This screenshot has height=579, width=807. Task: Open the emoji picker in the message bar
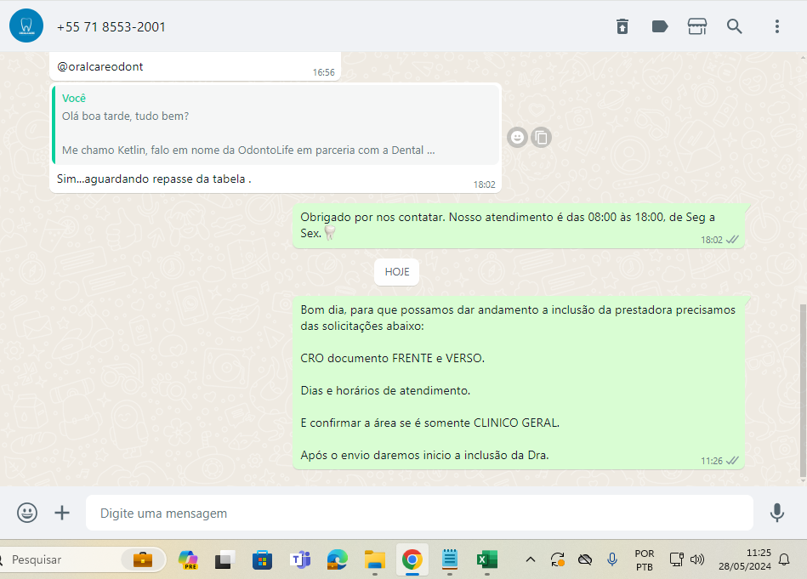[x=27, y=513]
